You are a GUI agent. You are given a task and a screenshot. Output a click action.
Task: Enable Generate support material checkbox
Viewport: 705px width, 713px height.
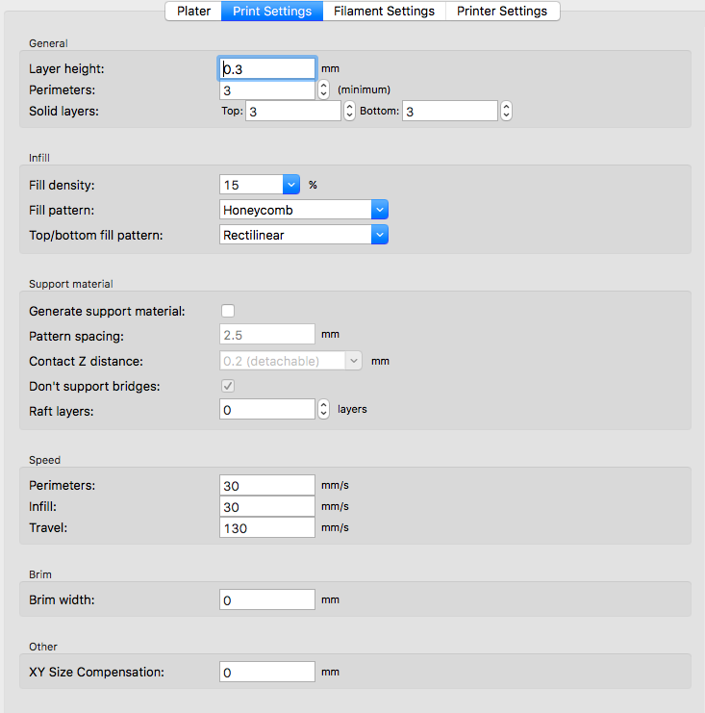[228, 311]
